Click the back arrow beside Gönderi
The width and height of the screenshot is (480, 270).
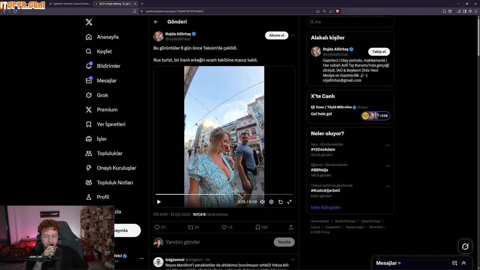[156, 22]
